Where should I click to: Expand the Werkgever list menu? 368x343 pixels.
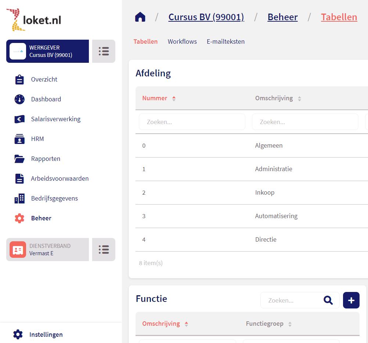pyautogui.click(x=104, y=51)
